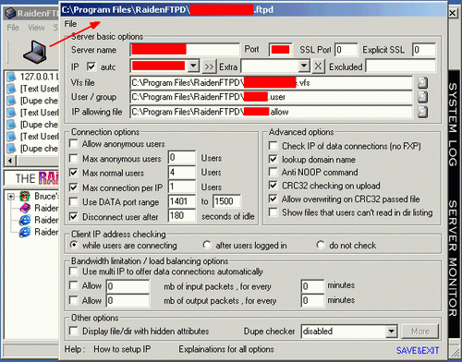Click the log list scroll left arrow
462x362 pixels.
[x=10, y=161]
